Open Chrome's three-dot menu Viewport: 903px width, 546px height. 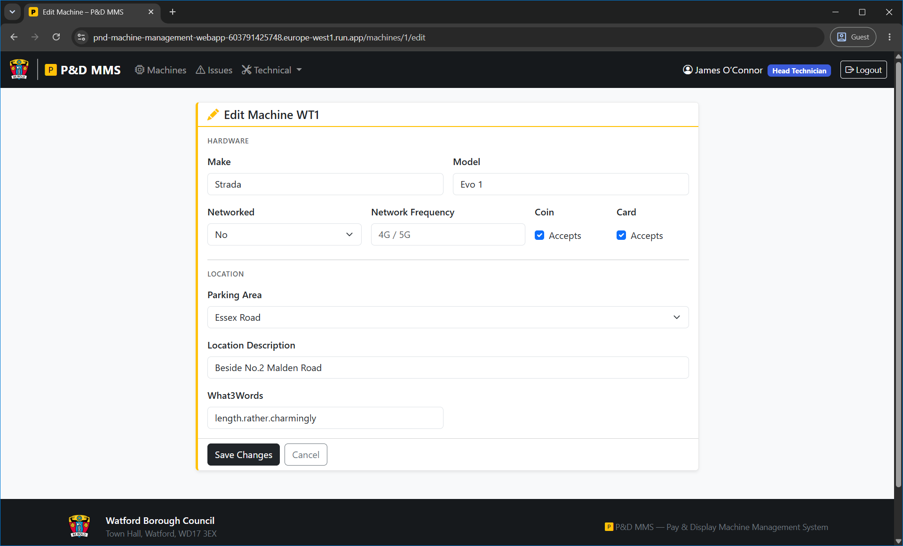pos(889,37)
